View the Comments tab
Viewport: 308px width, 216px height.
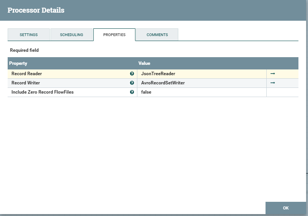[157, 35]
